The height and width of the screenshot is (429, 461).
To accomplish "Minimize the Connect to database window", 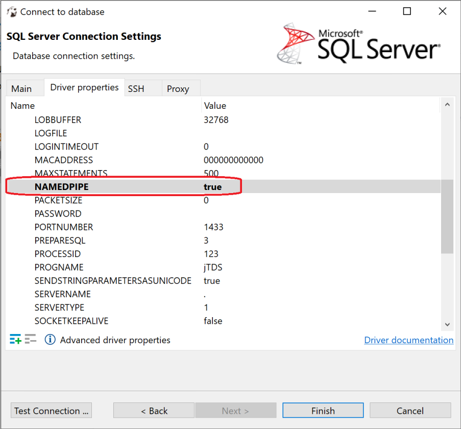I will pos(372,11).
